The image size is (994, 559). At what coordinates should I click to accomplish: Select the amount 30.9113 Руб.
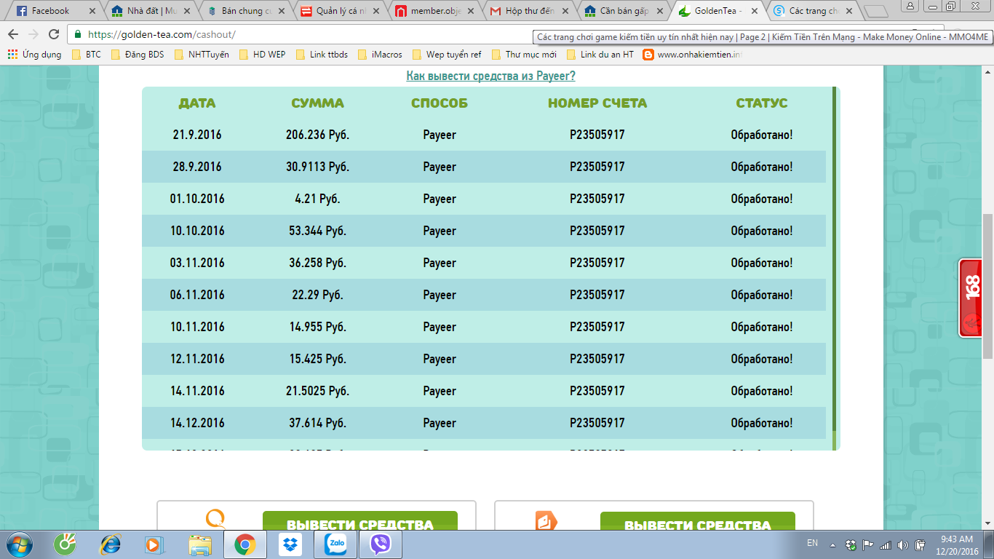(317, 167)
